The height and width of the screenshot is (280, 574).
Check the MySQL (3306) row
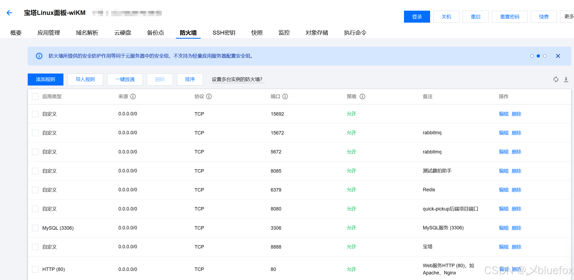(x=35, y=228)
